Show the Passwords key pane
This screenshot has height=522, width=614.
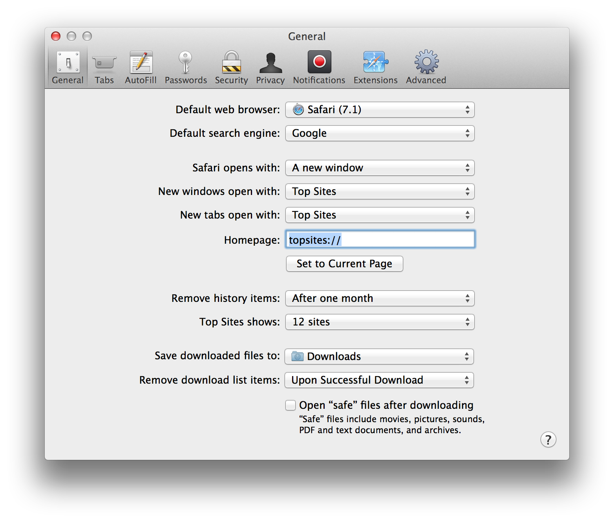pyautogui.click(x=186, y=68)
